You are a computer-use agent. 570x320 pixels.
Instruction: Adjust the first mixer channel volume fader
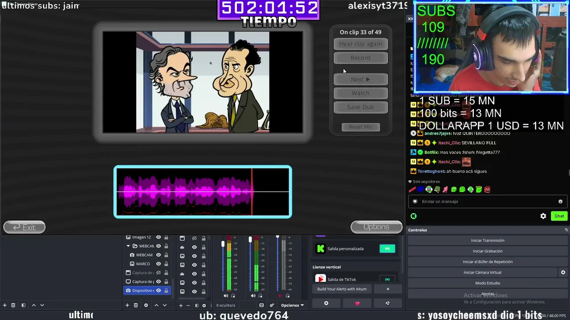click(223, 244)
